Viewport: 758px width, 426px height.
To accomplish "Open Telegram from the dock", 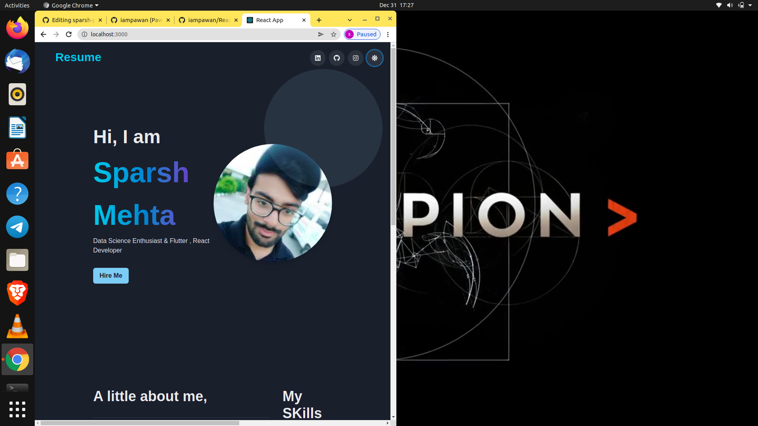I will [x=17, y=227].
